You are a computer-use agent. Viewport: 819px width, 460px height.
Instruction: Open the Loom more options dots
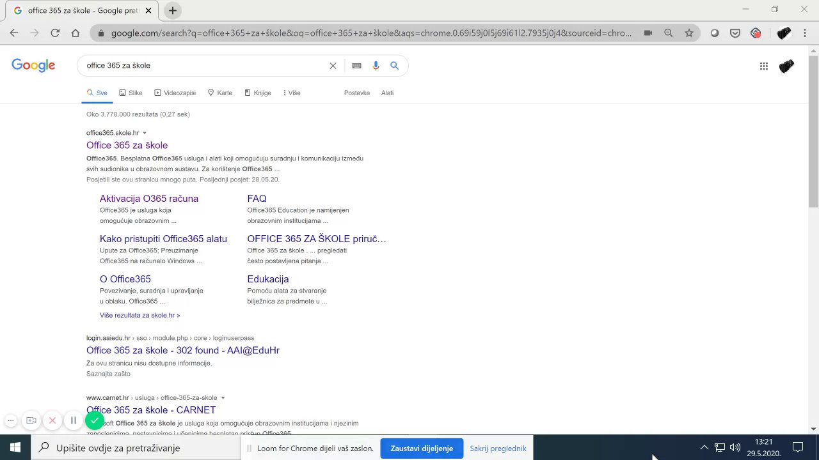click(11, 420)
